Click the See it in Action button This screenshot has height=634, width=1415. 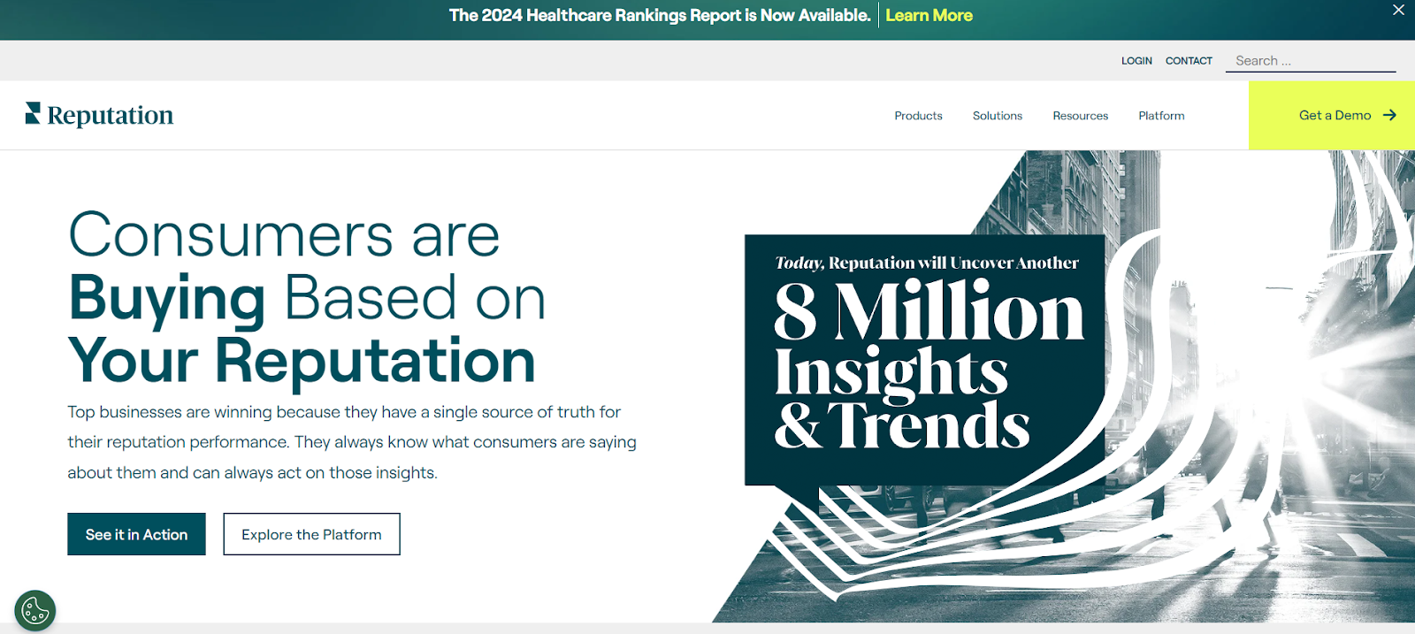(136, 534)
